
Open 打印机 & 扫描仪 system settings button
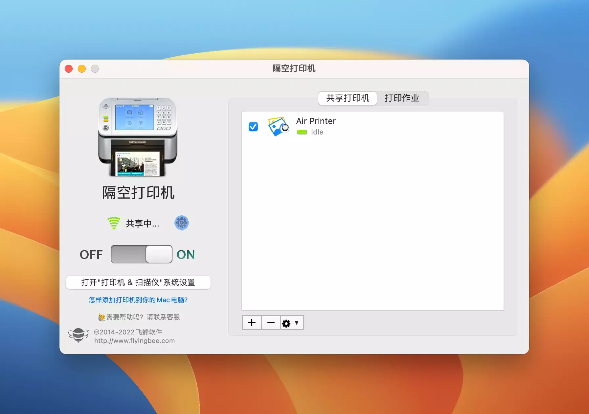(x=138, y=282)
